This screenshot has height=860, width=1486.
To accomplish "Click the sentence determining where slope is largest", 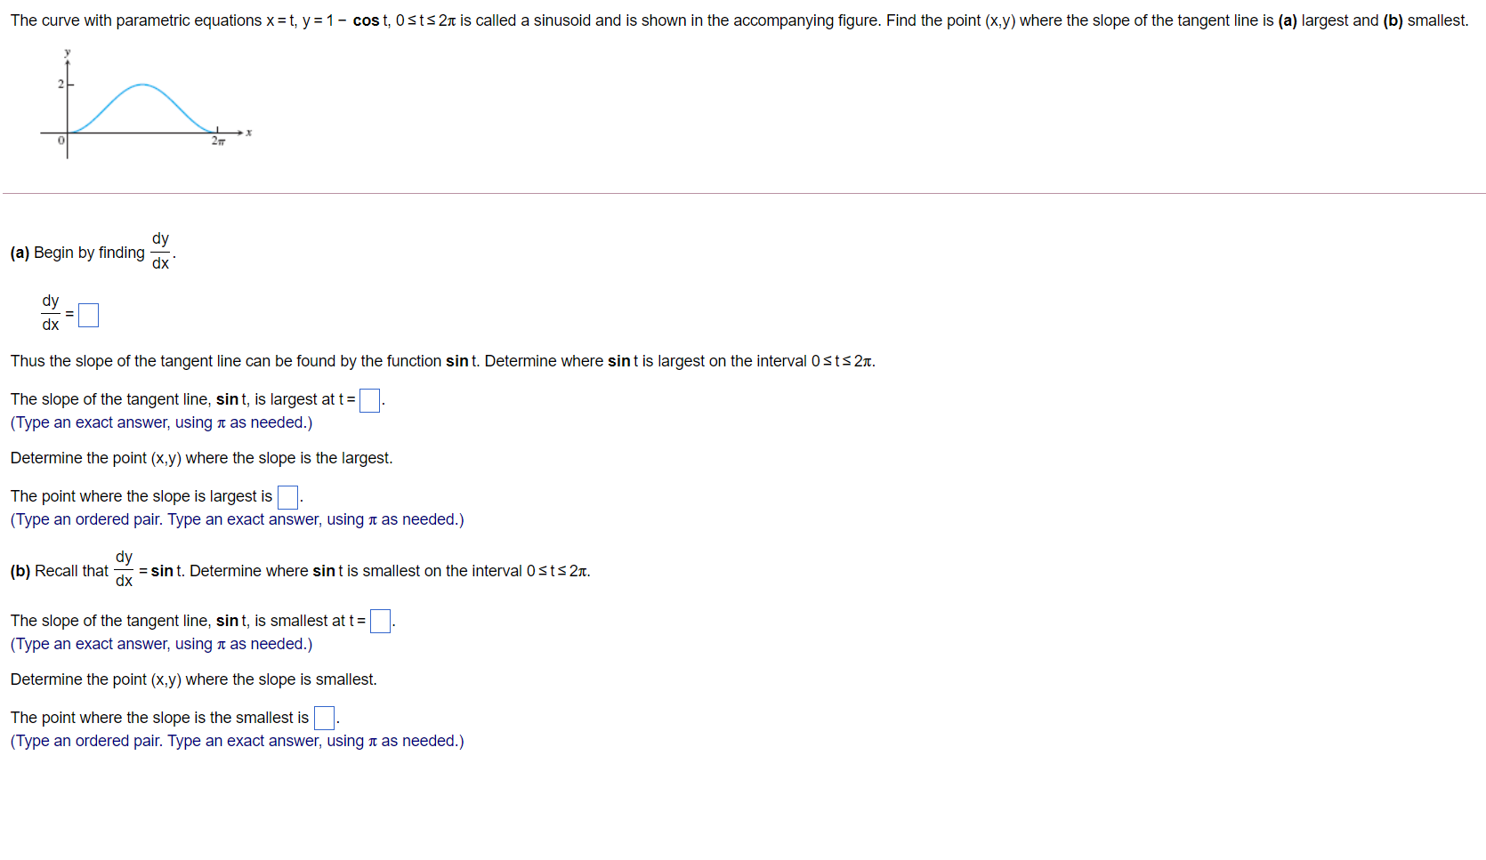I will pos(200,458).
